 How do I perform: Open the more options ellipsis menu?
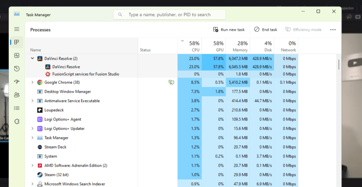(x=333, y=29)
